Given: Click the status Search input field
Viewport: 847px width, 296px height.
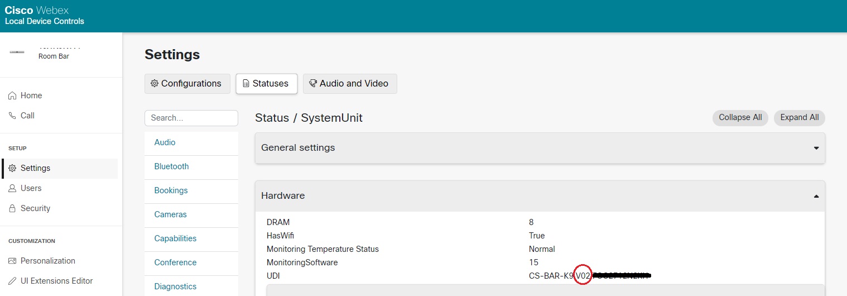Looking at the screenshot, I should click(191, 118).
